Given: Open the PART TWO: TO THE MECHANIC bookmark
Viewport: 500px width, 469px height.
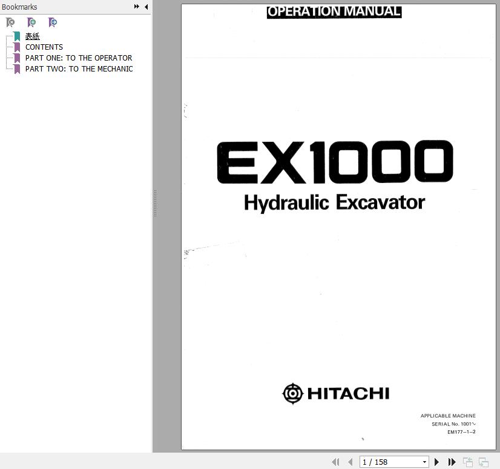Looking at the screenshot, I should point(79,69).
